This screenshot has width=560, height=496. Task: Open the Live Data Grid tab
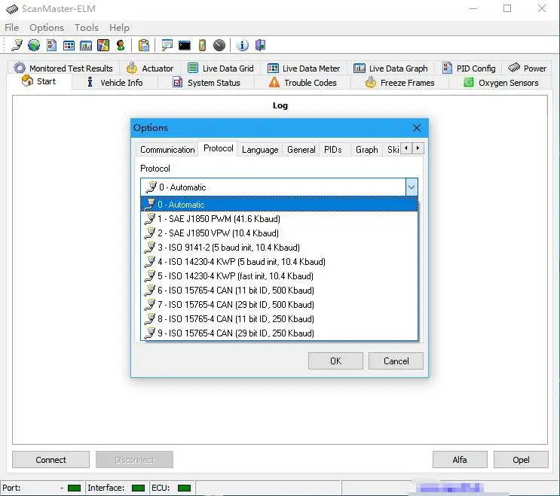pyautogui.click(x=220, y=68)
